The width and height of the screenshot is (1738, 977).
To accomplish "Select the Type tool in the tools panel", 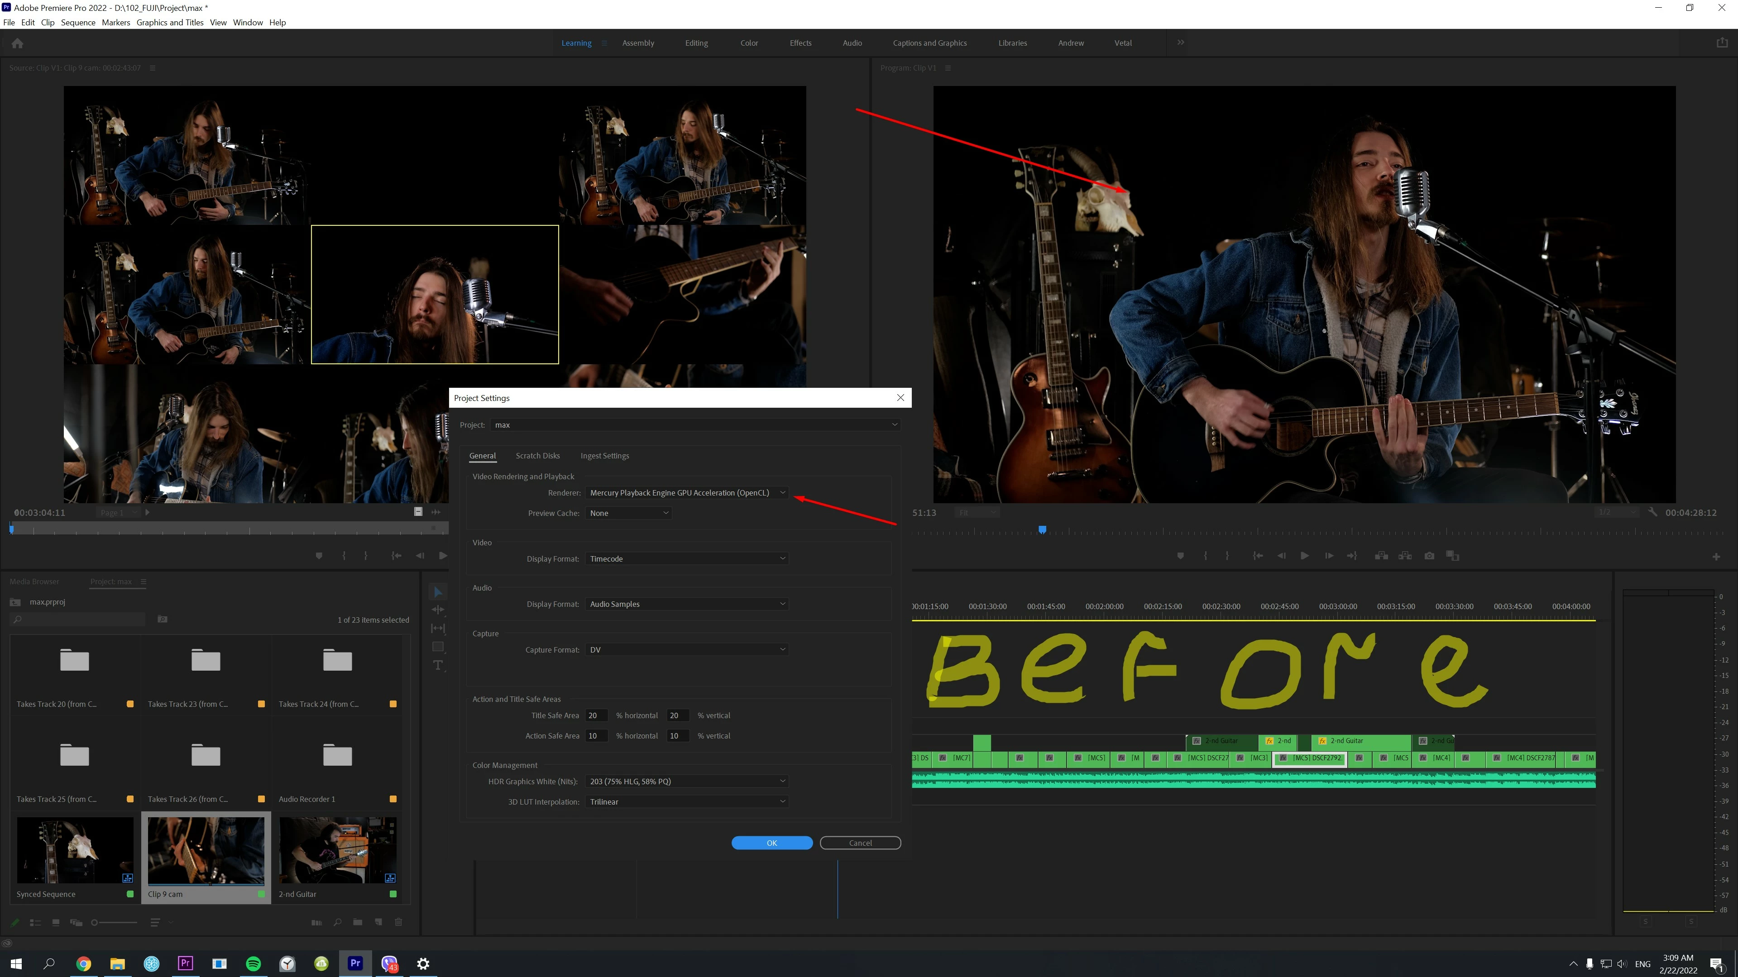I will 438,666.
